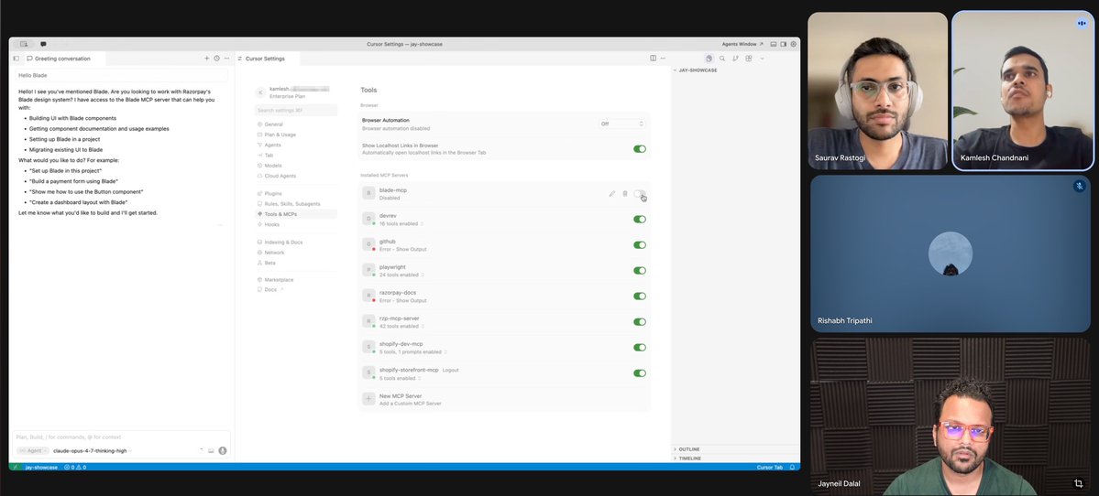Open the Browser Automation Off dropdown

pyautogui.click(x=621, y=124)
